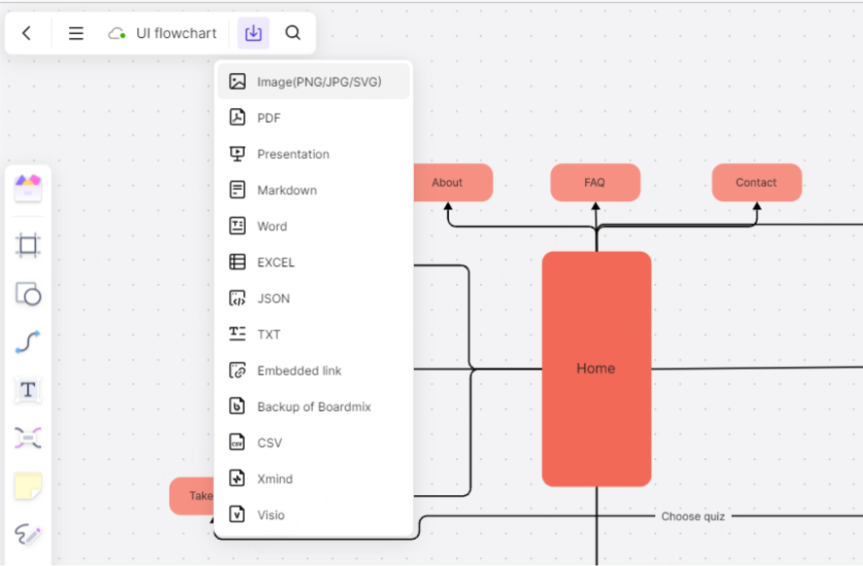Add a Sticky note
This screenshot has height=566, width=863.
[27, 487]
